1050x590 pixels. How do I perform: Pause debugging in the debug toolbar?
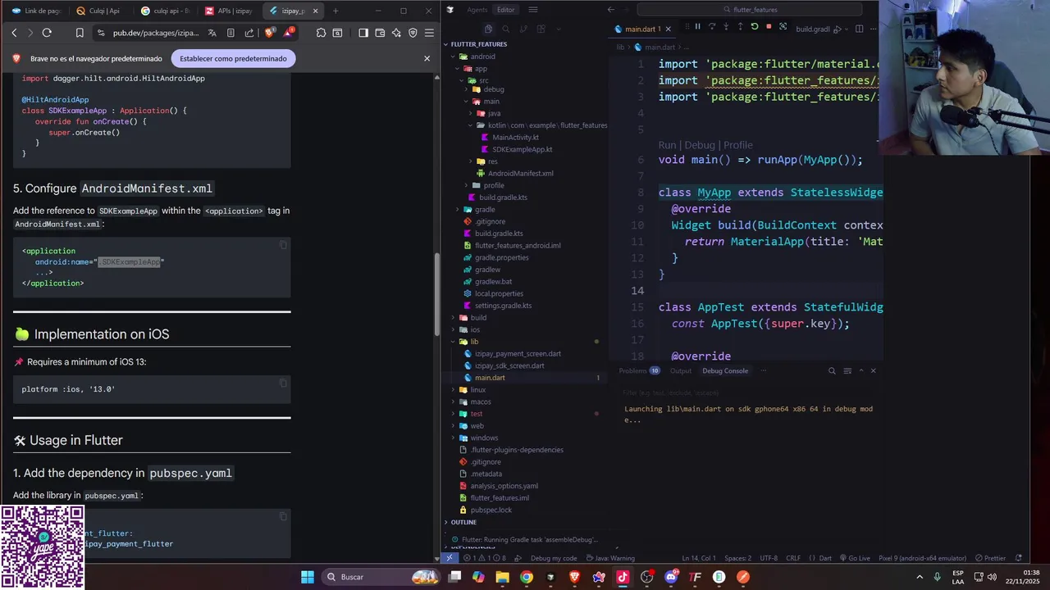(697, 27)
